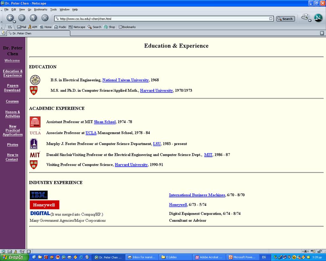Viewport: 326px width, 261px height.
Task: Click Home in the personal toolbar
Action: coord(46,27)
